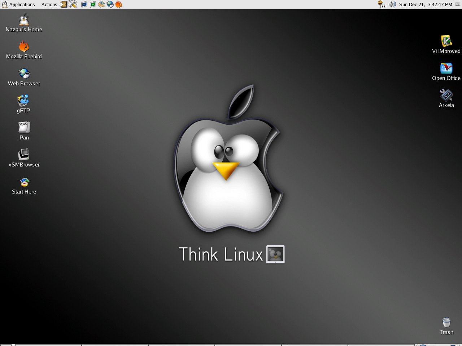Click the log out door icon in panel
Viewport: 462px width, 346px height.
point(64,4)
